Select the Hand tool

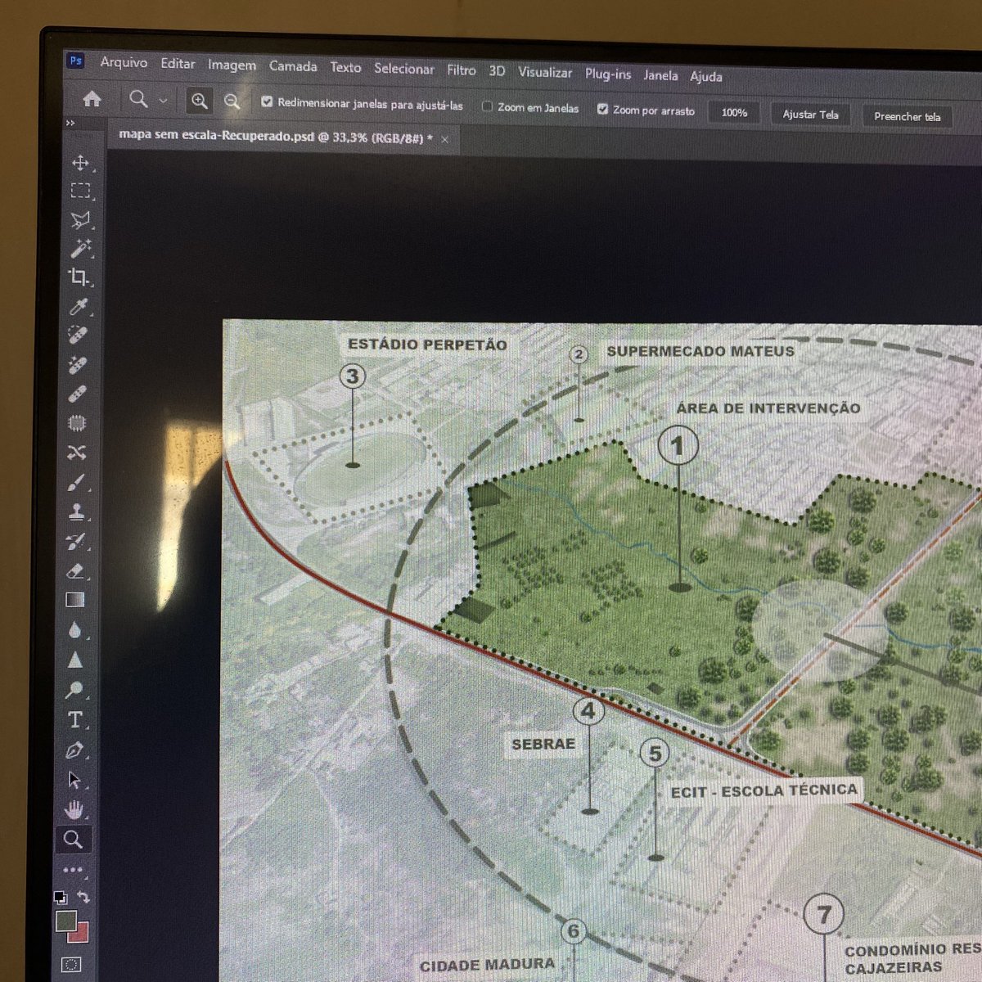(74, 810)
